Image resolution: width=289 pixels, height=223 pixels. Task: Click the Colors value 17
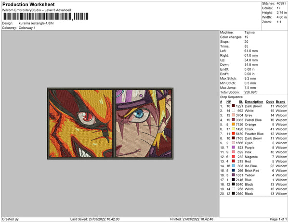(x=278, y=8)
